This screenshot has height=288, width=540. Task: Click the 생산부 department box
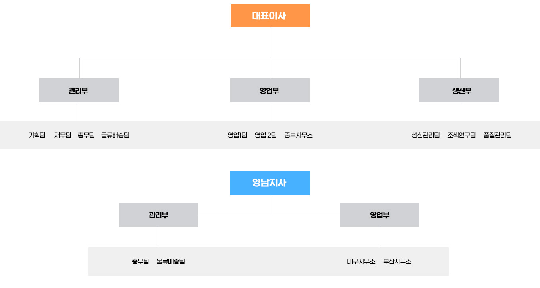(x=459, y=90)
